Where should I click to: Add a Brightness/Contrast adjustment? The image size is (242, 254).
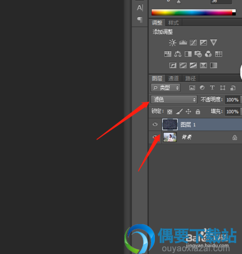click(172, 42)
